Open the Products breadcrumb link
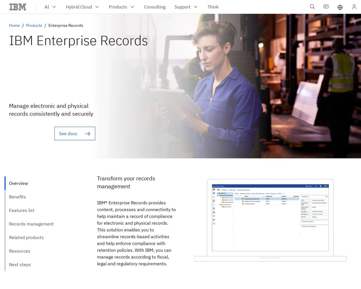The height and width of the screenshot is (289, 361). click(34, 25)
